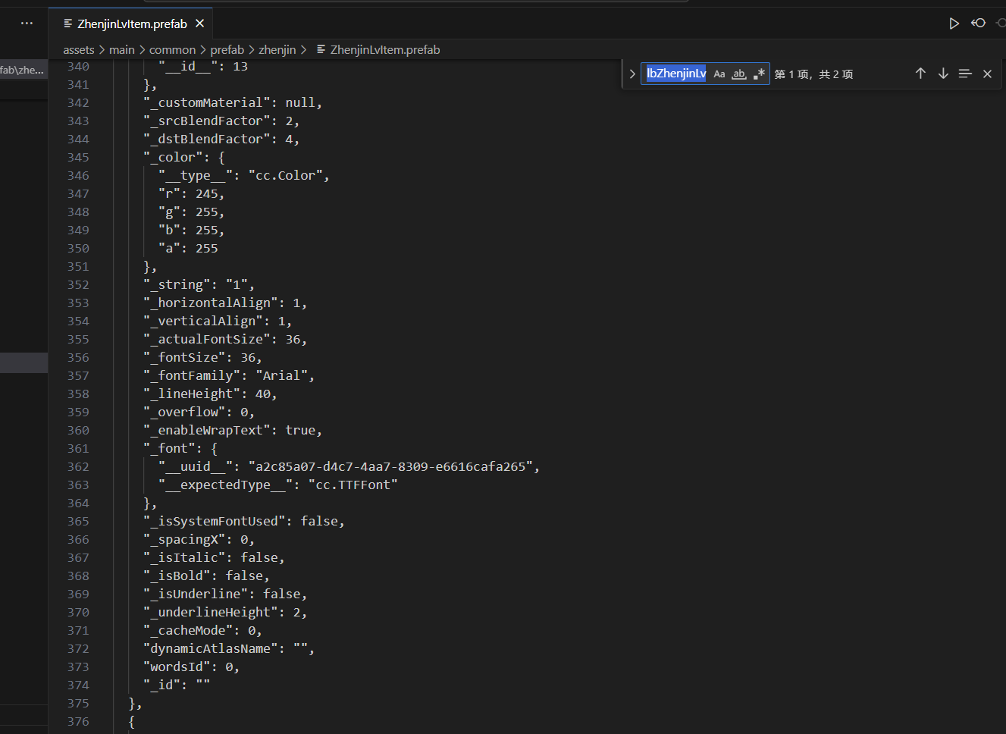Close the find widget
The width and height of the screenshot is (1006, 734).
(987, 74)
